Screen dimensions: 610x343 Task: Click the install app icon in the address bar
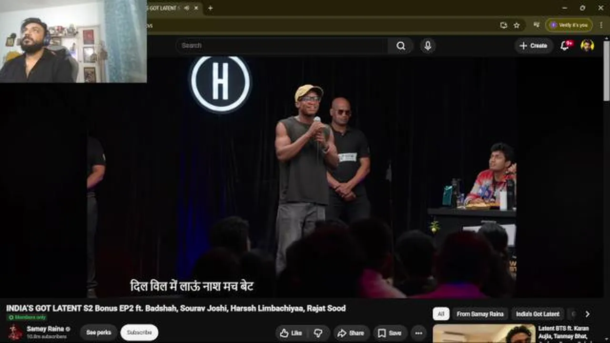click(504, 25)
